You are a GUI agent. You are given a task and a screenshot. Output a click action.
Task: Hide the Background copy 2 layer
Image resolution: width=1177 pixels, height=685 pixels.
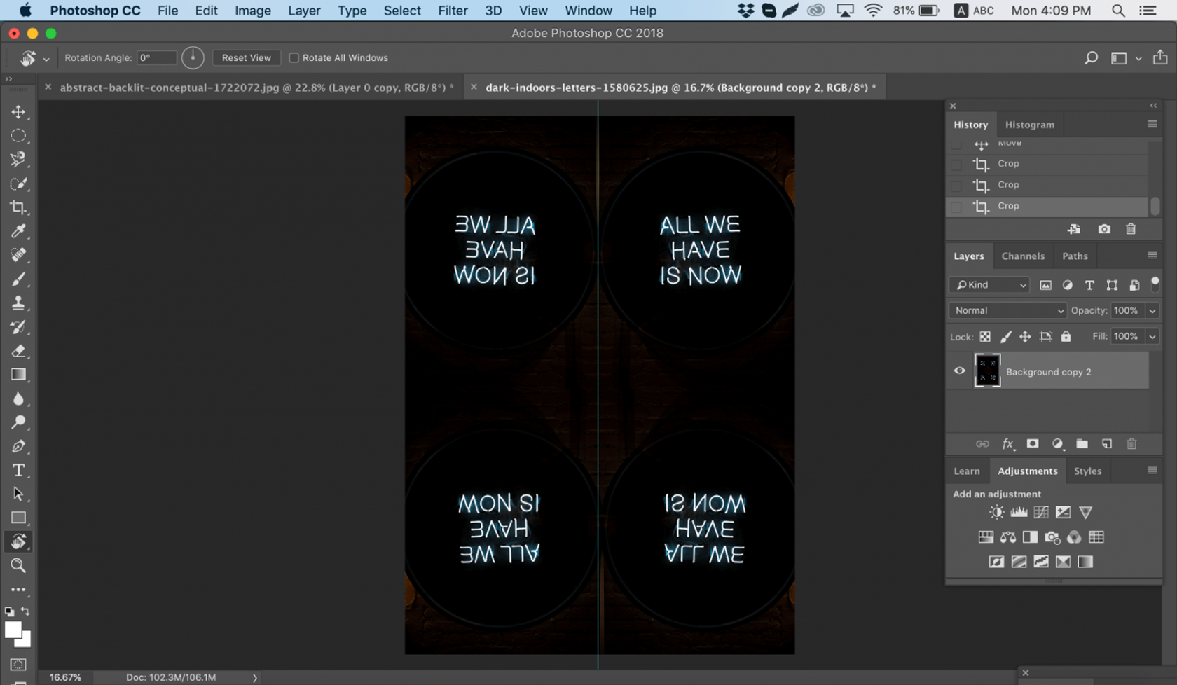pyautogui.click(x=959, y=371)
